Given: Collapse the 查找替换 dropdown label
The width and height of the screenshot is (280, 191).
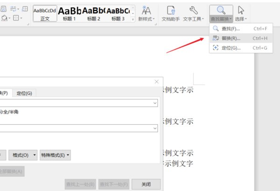Looking at the screenshot, I should click(221, 19).
